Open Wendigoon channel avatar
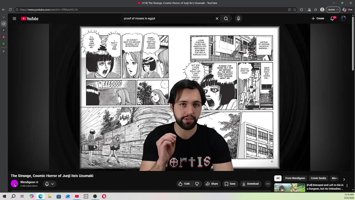 coord(14,184)
